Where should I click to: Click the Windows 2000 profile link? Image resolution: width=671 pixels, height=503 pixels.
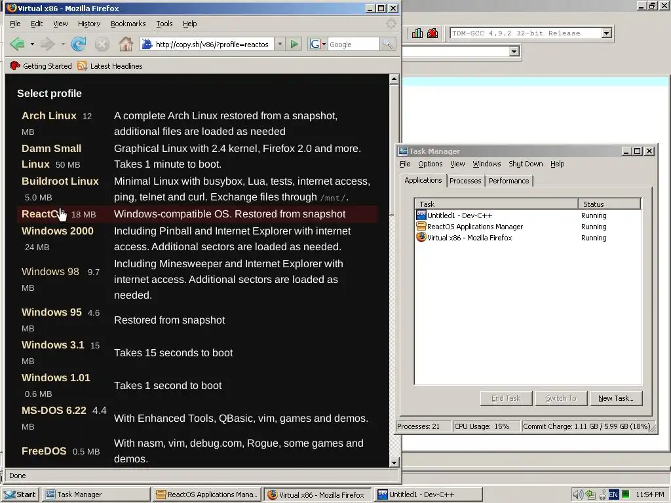pyautogui.click(x=58, y=231)
